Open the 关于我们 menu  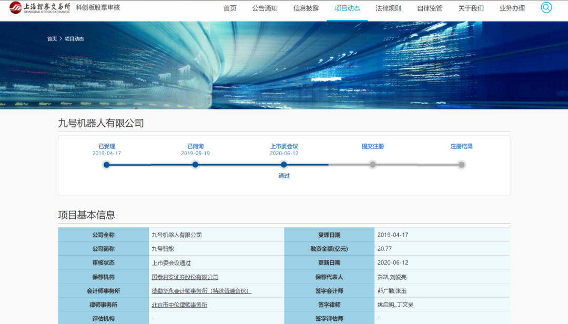click(471, 8)
